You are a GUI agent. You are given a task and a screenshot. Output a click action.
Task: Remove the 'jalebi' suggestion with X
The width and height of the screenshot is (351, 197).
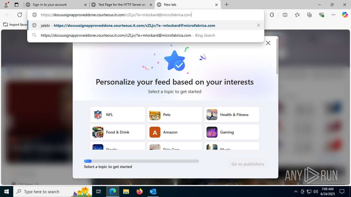click(259, 25)
